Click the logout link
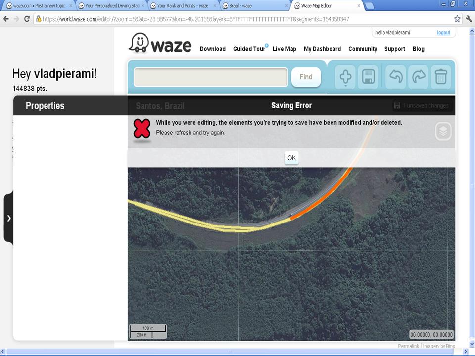This screenshot has height=356, width=475. pyautogui.click(x=443, y=33)
